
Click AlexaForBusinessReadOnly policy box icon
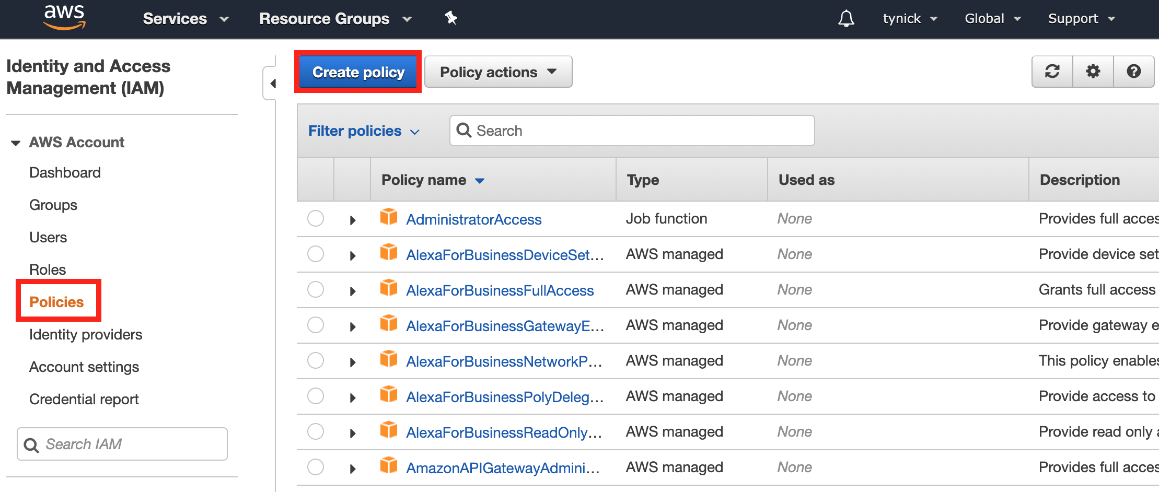click(x=389, y=429)
